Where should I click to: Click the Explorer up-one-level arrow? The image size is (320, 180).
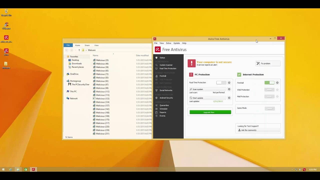point(79,50)
